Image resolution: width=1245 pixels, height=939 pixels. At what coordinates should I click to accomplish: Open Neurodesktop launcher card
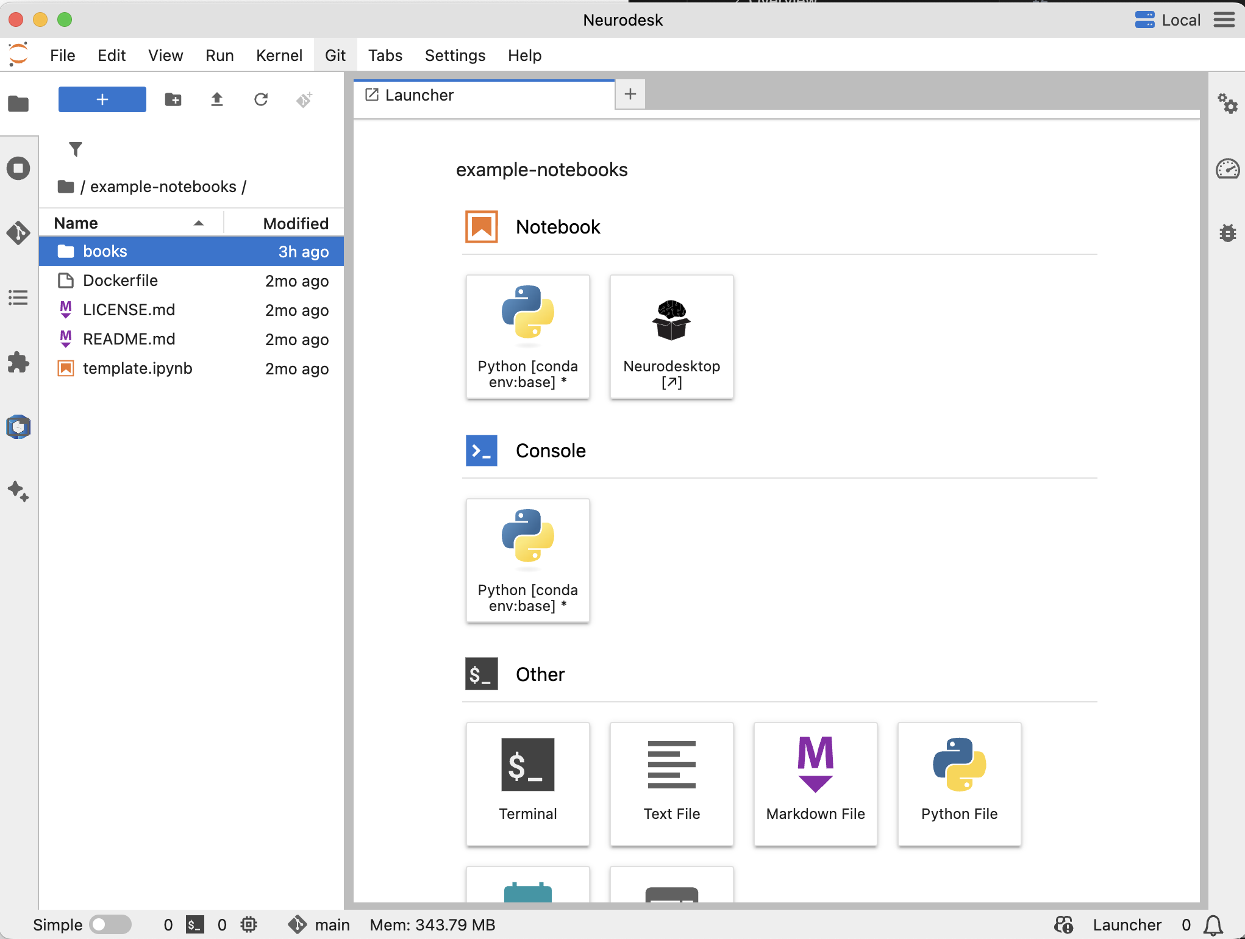pyautogui.click(x=671, y=337)
